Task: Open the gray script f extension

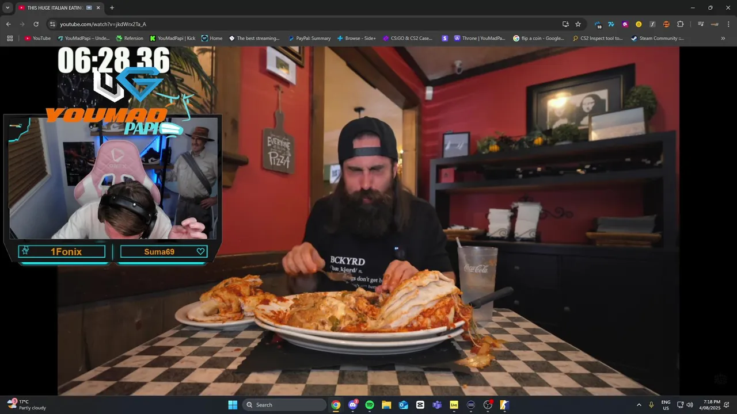Action: pyautogui.click(x=652, y=24)
